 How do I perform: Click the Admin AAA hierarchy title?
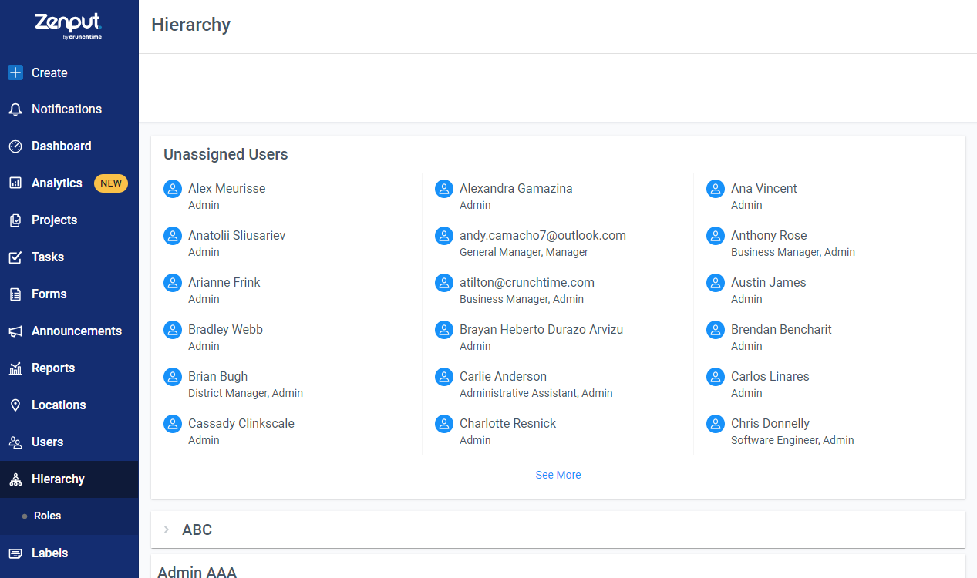tap(197, 572)
